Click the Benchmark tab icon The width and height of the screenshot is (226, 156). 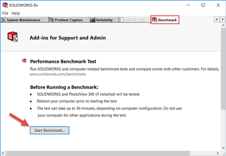155,20
